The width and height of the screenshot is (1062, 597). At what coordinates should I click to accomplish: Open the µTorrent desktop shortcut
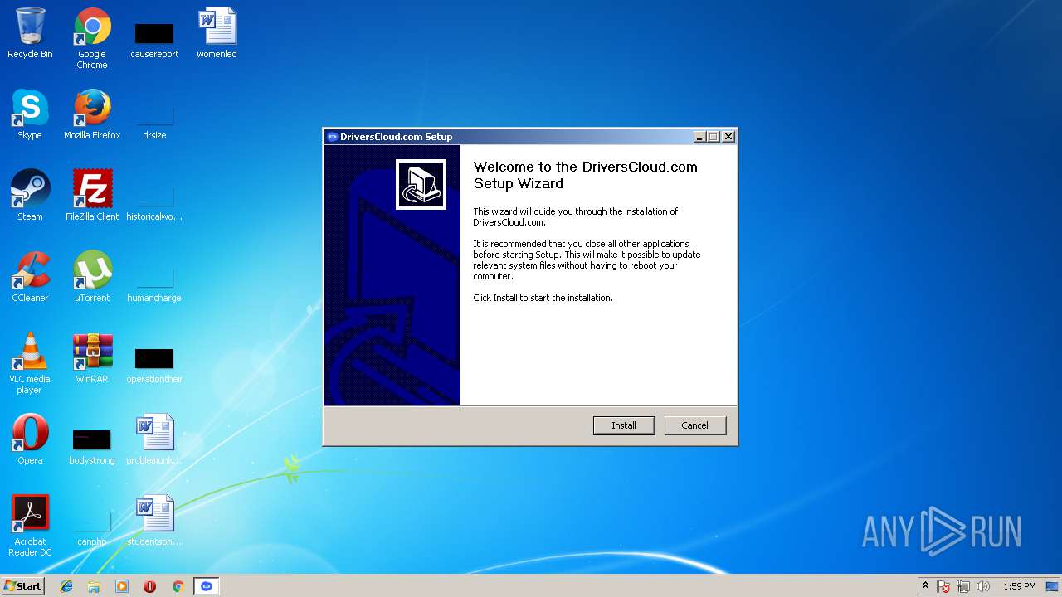[92, 277]
